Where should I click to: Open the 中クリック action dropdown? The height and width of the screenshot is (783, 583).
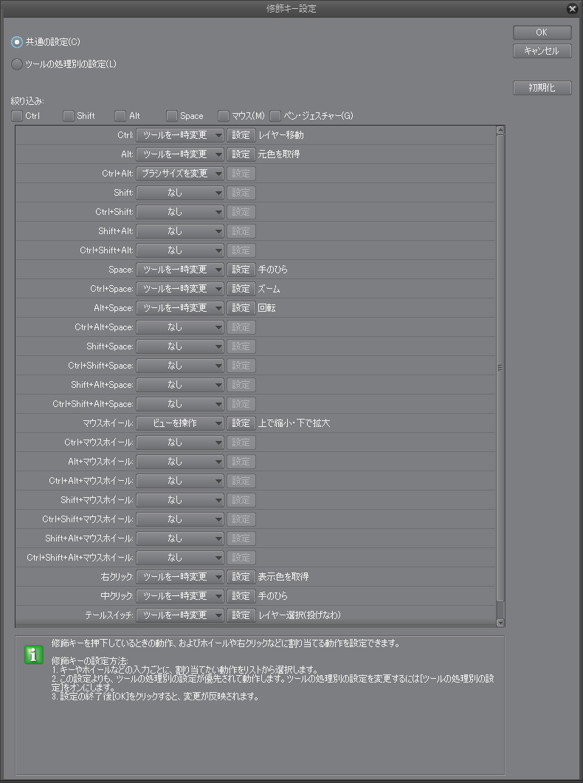179,596
